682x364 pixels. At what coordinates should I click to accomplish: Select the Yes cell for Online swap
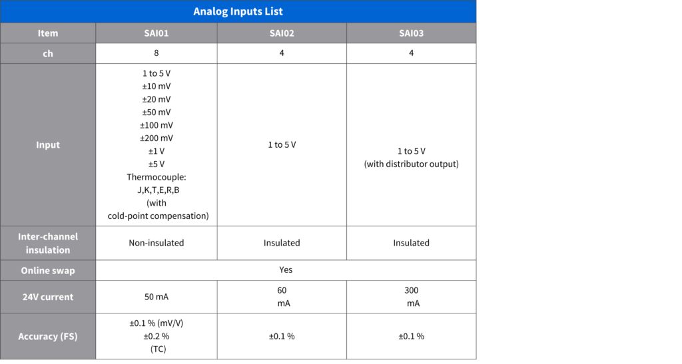click(x=286, y=270)
